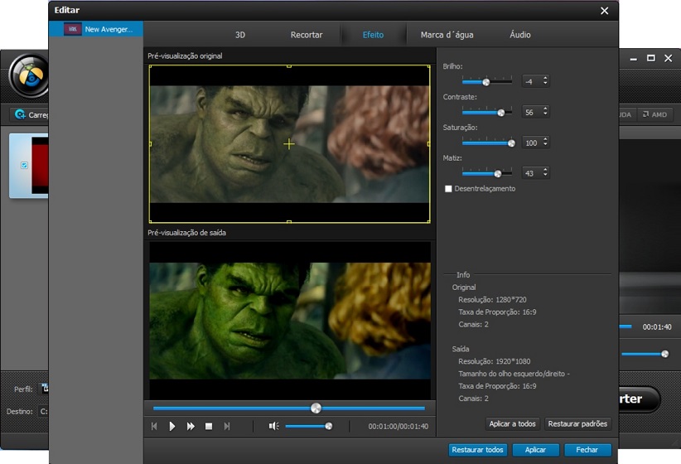
Task: Increase Contraste value with up arrow
Action: point(545,109)
